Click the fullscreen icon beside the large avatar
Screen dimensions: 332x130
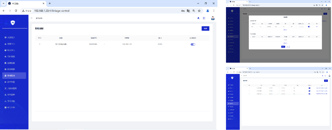point(204,18)
